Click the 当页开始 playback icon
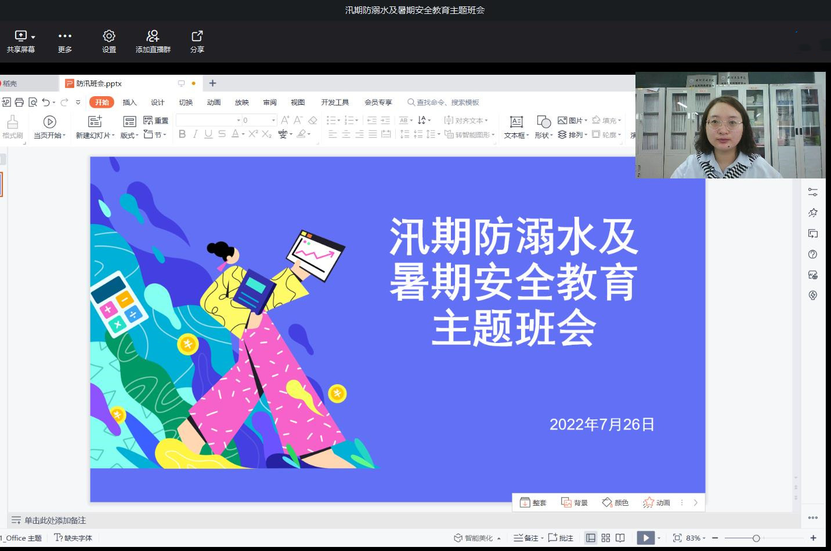The width and height of the screenshot is (831, 551). 49,122
